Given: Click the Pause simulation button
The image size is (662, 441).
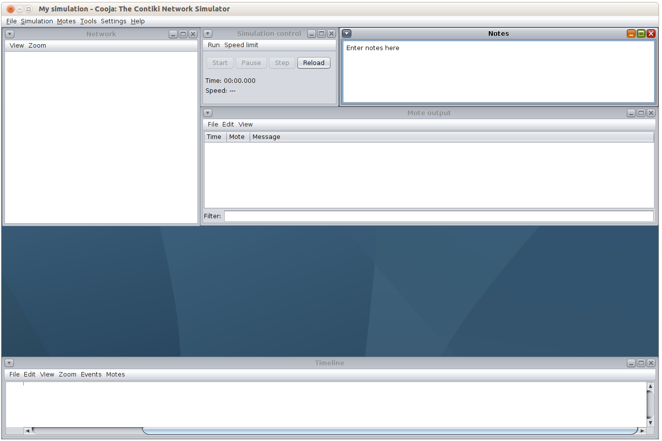Looking at the screenshot, I should 251,63.
